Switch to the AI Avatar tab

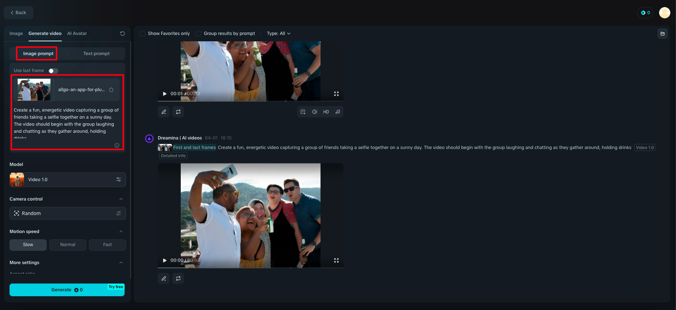(77, 34)
